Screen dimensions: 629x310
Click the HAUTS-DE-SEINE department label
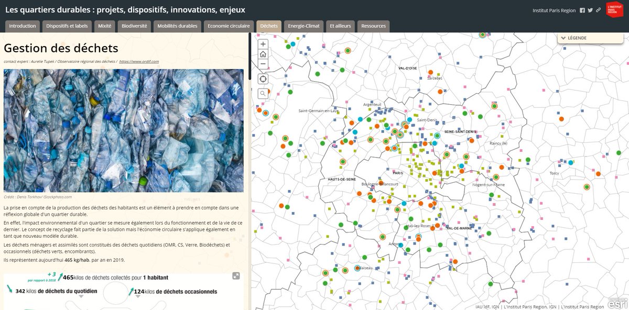(x=342, y=179)
